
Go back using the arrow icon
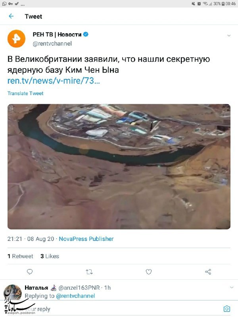11,16
